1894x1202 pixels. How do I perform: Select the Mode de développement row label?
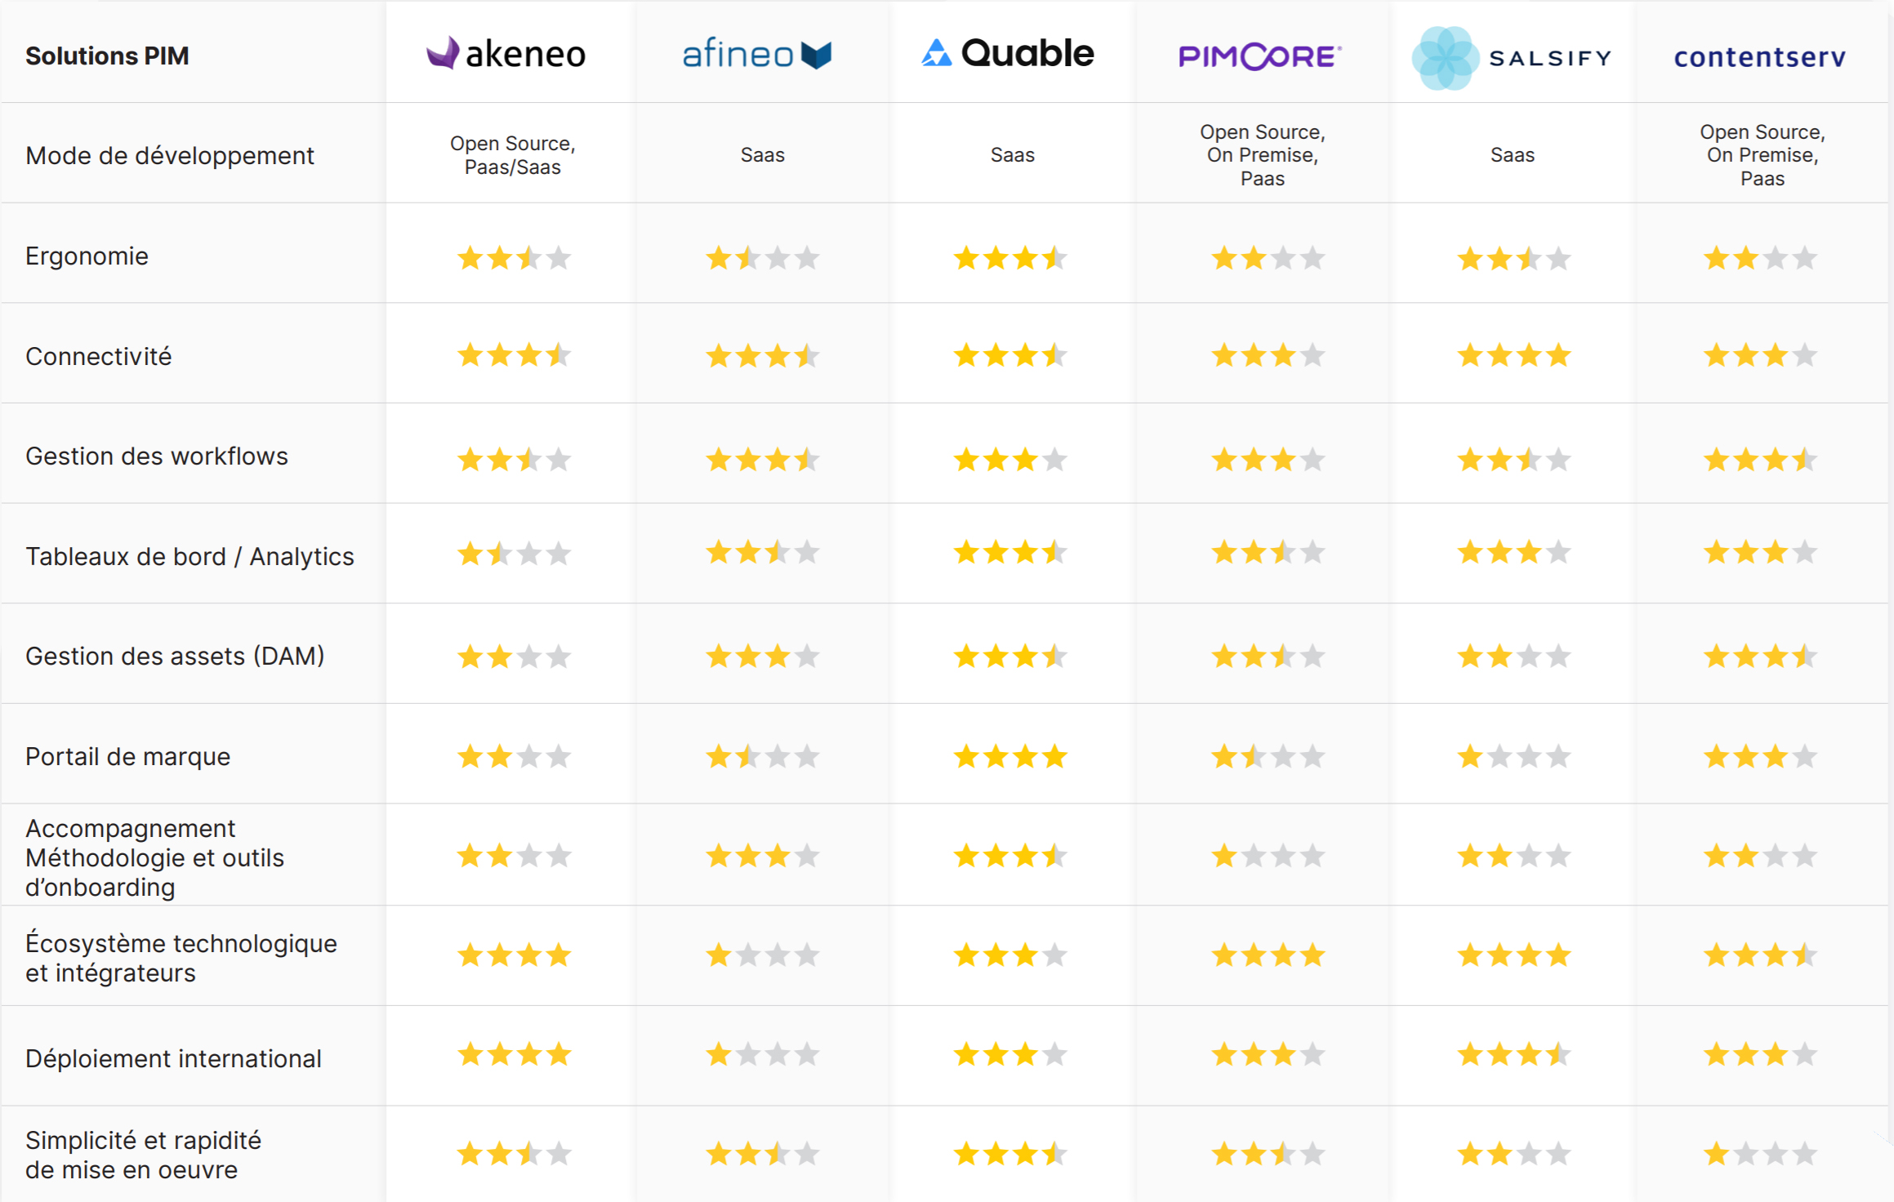[170, 155]
